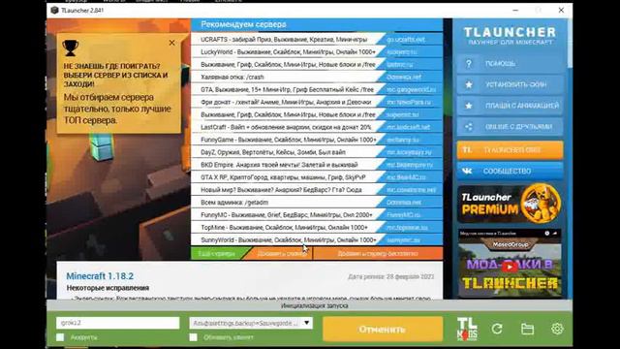Select the UCRAFTS server row
This screenshot has height=349, width=620.
317,39
